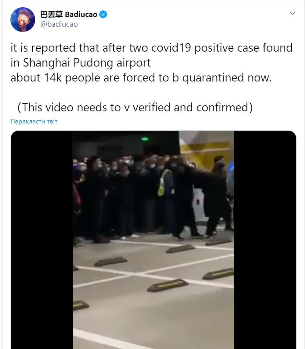The image size is (305, 349).
Task: Click the @badiucao handle
Action: [59, 24]
